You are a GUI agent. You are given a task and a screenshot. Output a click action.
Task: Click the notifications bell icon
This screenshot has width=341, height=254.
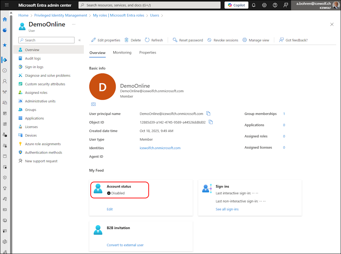[x=254, y=5]
